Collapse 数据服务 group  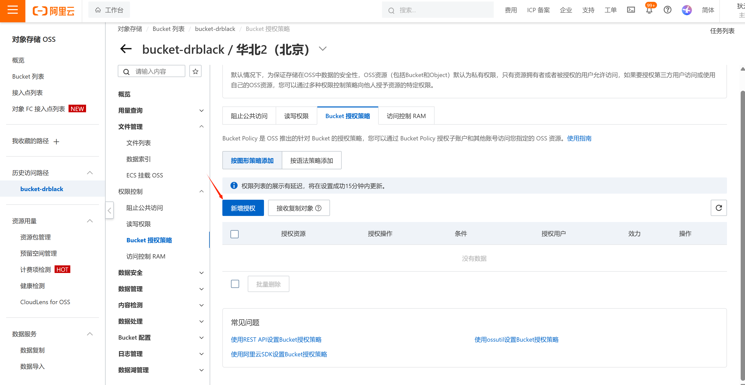pos(90,334)
